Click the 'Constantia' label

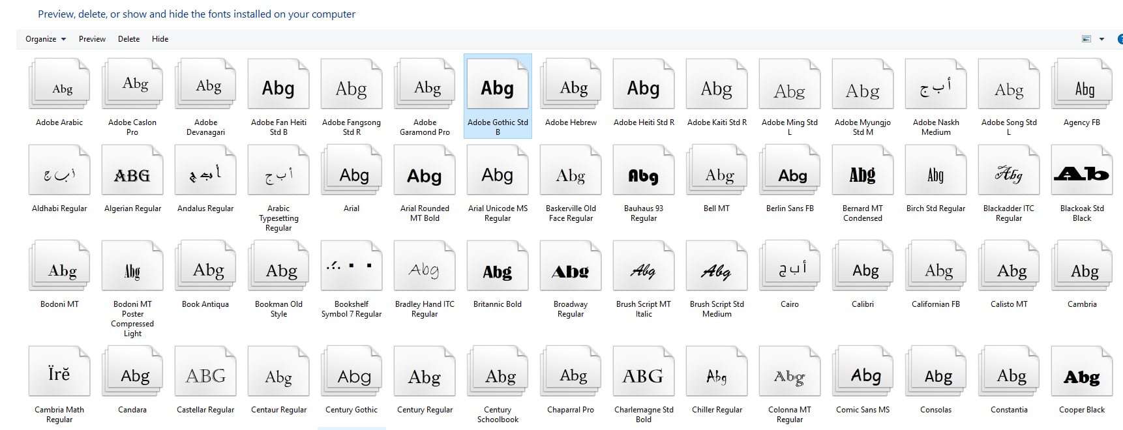point(1009,410)
